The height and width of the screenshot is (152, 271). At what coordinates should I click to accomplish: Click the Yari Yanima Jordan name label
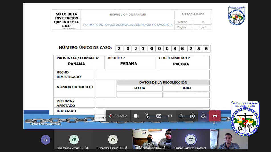[x=70, y=148]
